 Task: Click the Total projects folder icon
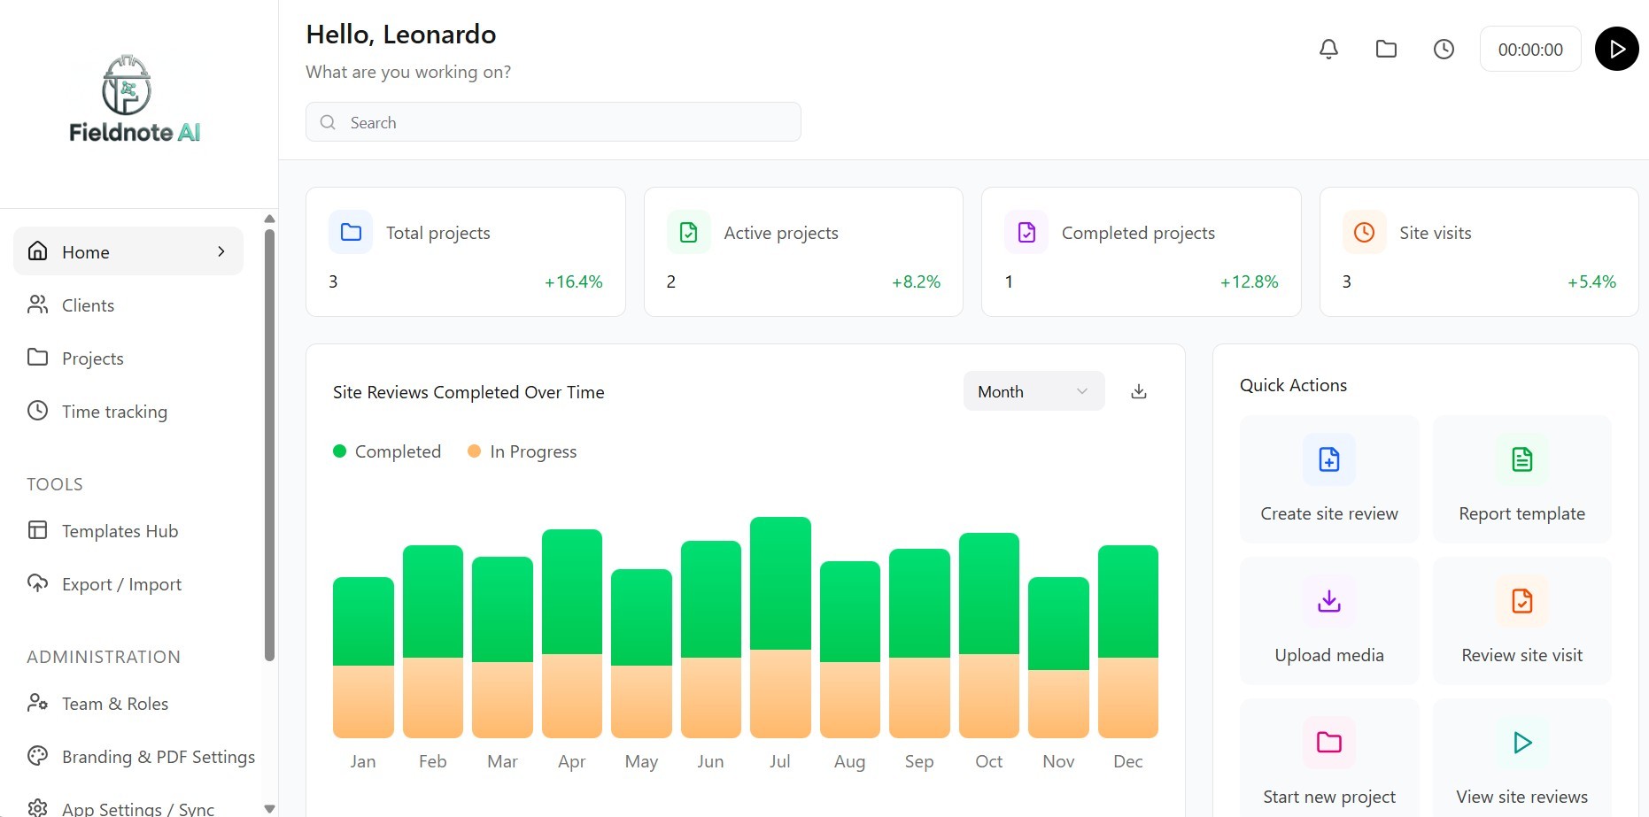click(351, 232)
